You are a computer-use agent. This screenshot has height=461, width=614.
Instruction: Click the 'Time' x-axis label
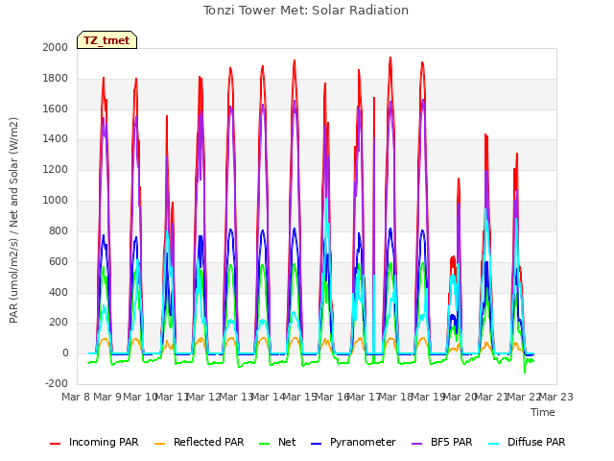coord(543,412)
